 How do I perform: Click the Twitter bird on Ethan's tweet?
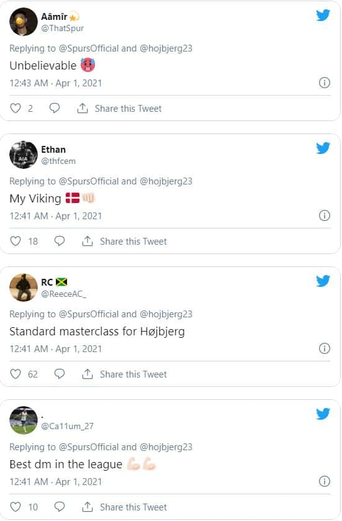pyautogui.click(x=323, y=148)
